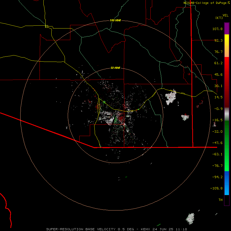Click the 50 NMI range ring label
The image size is (231, 231).
[115, 68]
